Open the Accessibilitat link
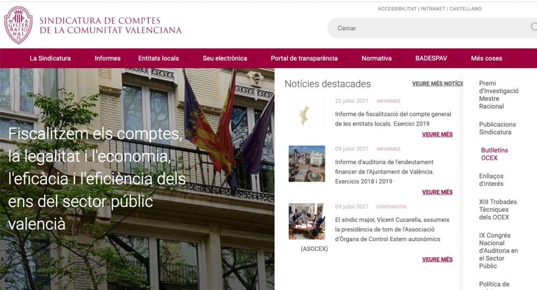This screenshot has height=290, width=537. (397, 9)
